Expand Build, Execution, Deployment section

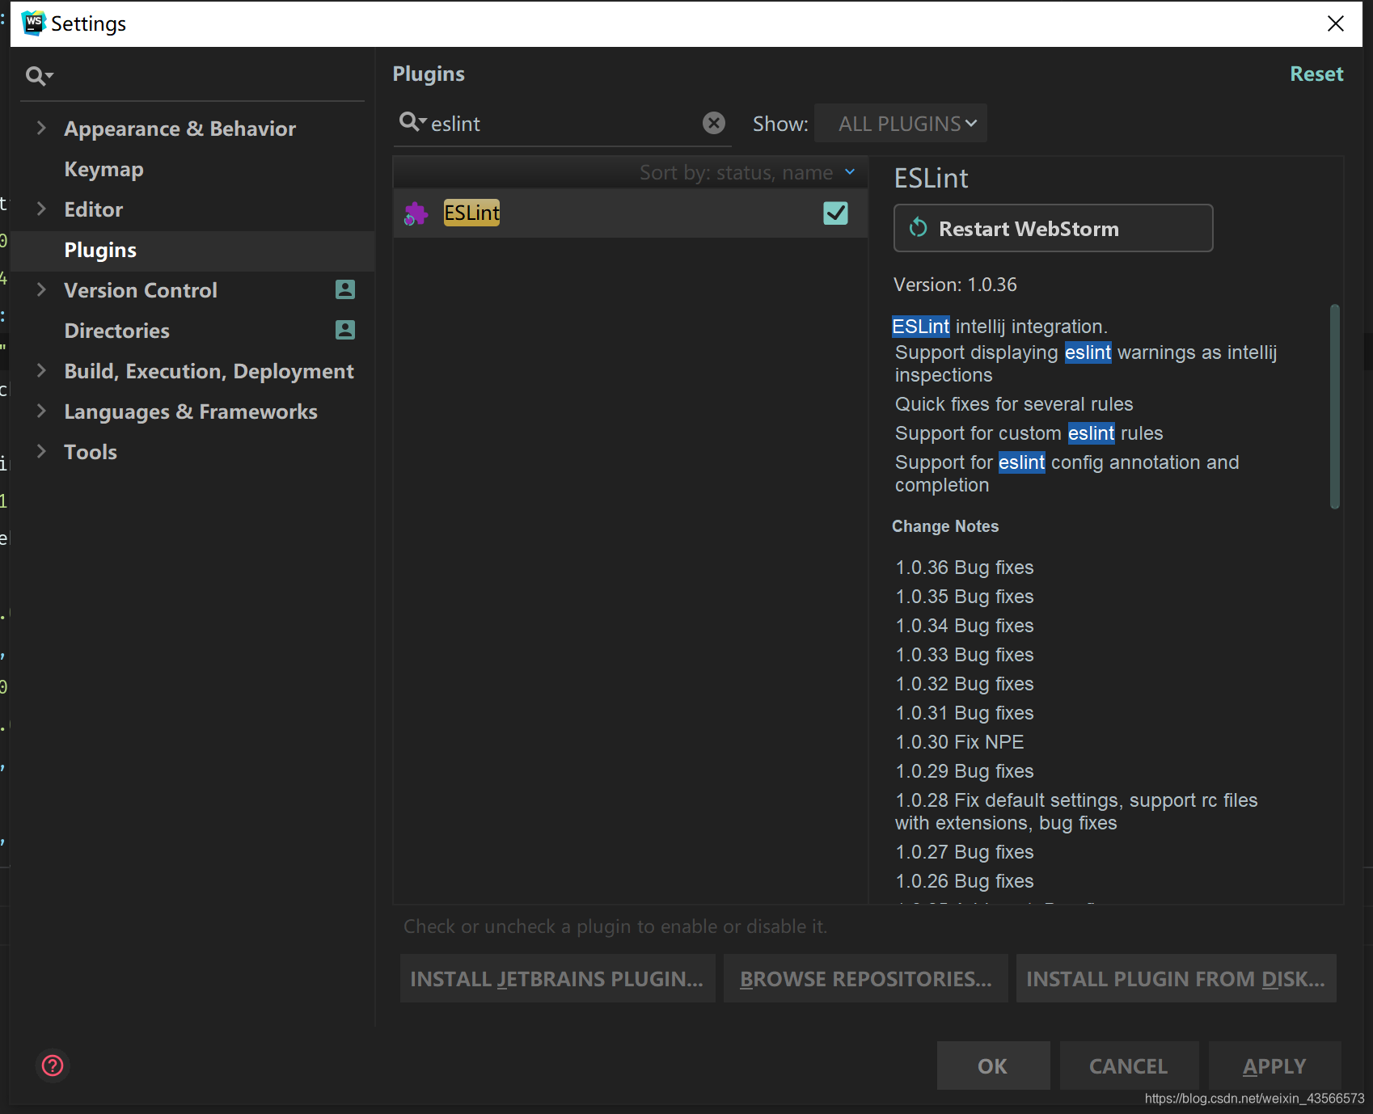41,370
